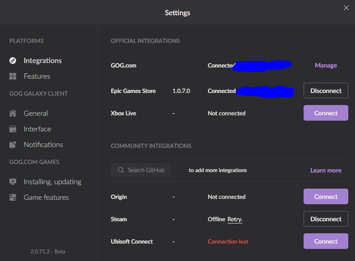The height and width of the screenshot is (261, 355).
Task: Click the Ubisoft Connect integration name
Action: [132, 241]
